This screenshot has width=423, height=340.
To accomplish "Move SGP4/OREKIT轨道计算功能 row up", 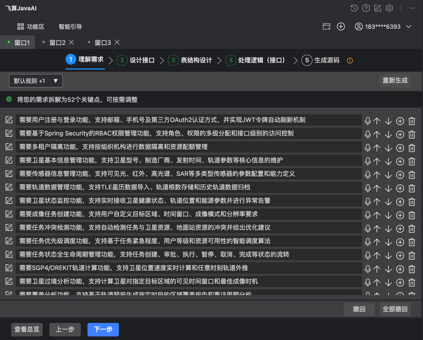I will click(x=377, y=269).
